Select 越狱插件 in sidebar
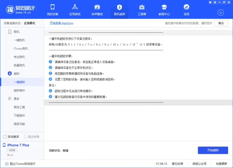 (x=19, y=90)
